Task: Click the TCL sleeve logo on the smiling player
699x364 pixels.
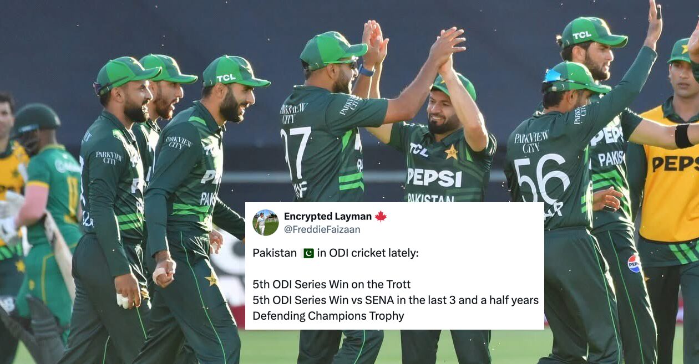Action: [x=418, y=150]
